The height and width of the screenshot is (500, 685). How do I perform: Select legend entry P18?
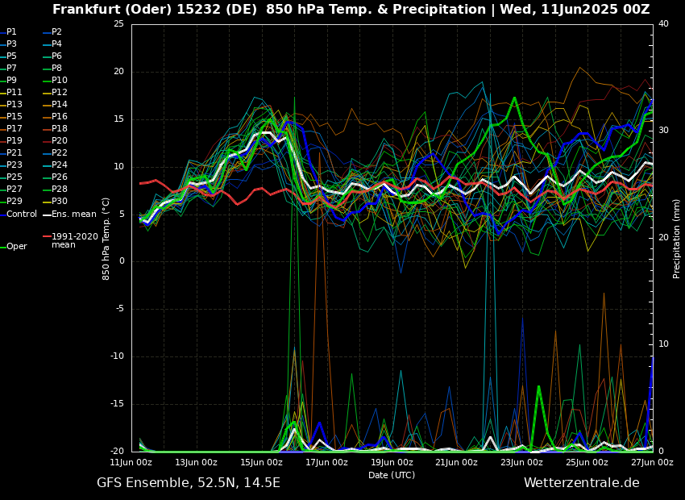tap(55, 128)
